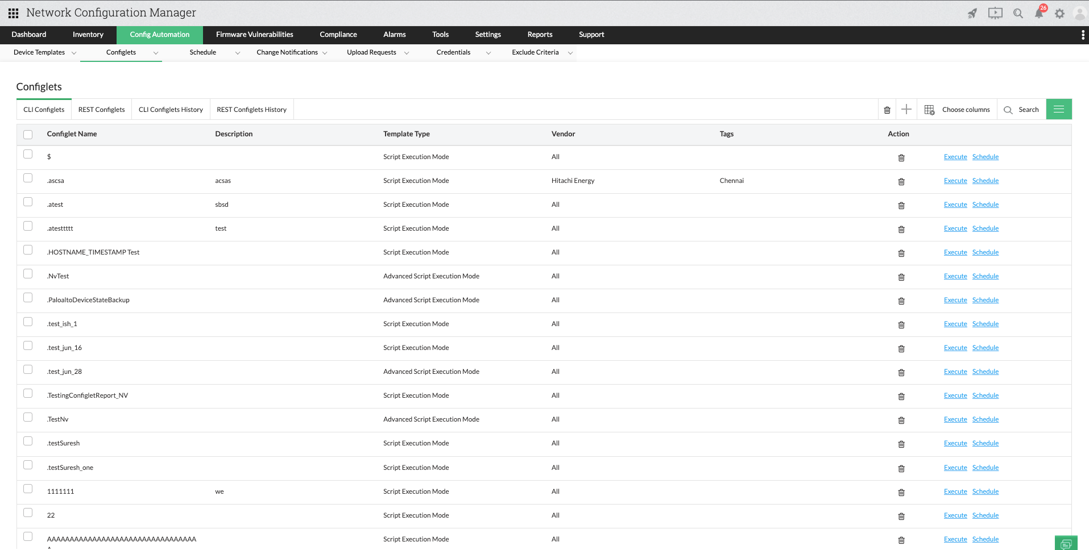Viewport: 1089px width, 550px height.
Task: Delete the .ascsa configlet using its trash icon
Action: pyautogui.click(x=901, y=182)
